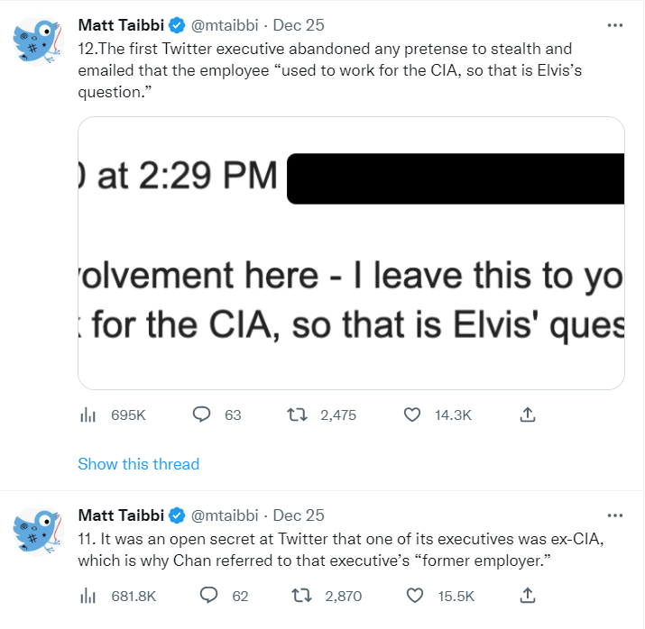Open Matt Taibbi's avatar on first tweet
Viewport: 645px width, 629px height.
38,41
